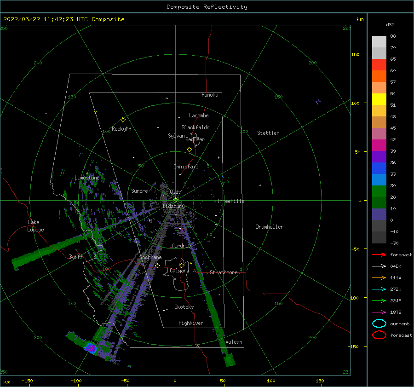Select the magenta 42 dBZ color swatch
The height and width of the screenshot is (387, 414).
(x=379, y=145)
